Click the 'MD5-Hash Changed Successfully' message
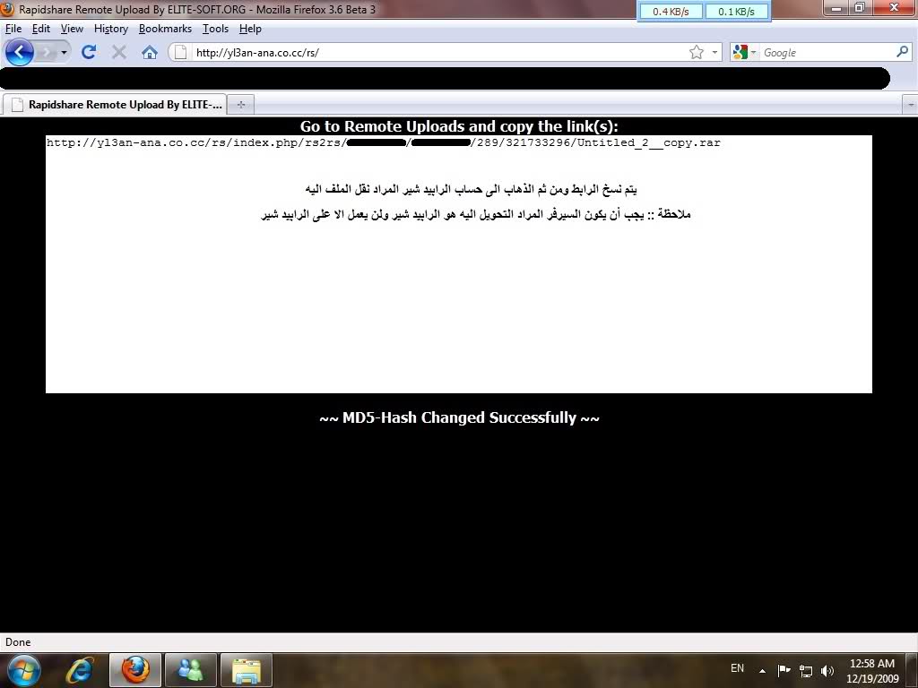The width and height of the screenshot is (918, 688). (460, 417)
